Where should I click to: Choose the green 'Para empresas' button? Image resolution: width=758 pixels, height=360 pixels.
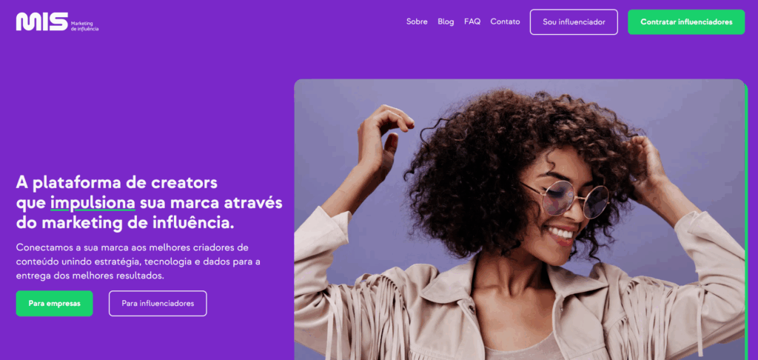pos(54,304)
